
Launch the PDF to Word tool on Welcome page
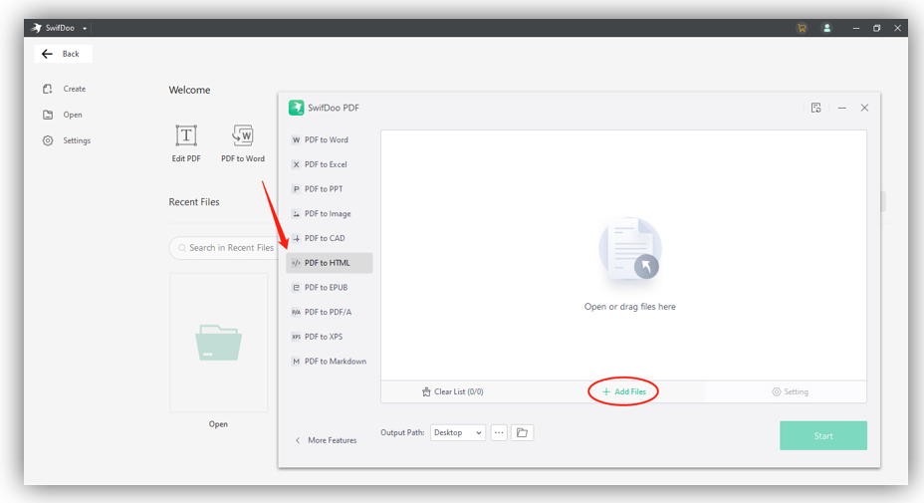(x=243, y=143)
